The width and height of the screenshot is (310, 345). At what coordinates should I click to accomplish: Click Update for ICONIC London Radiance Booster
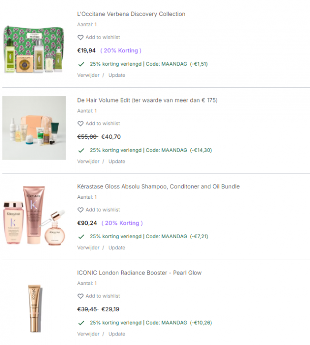[x=117, y=334]
